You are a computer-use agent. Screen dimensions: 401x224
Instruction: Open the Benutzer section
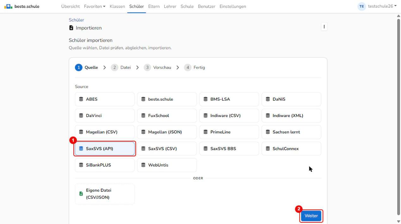click(x=206, y=6)
